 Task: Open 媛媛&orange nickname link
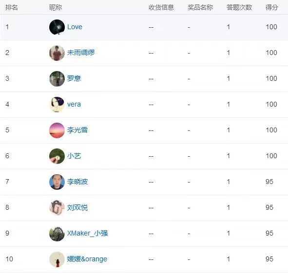[x=87, y=259]
